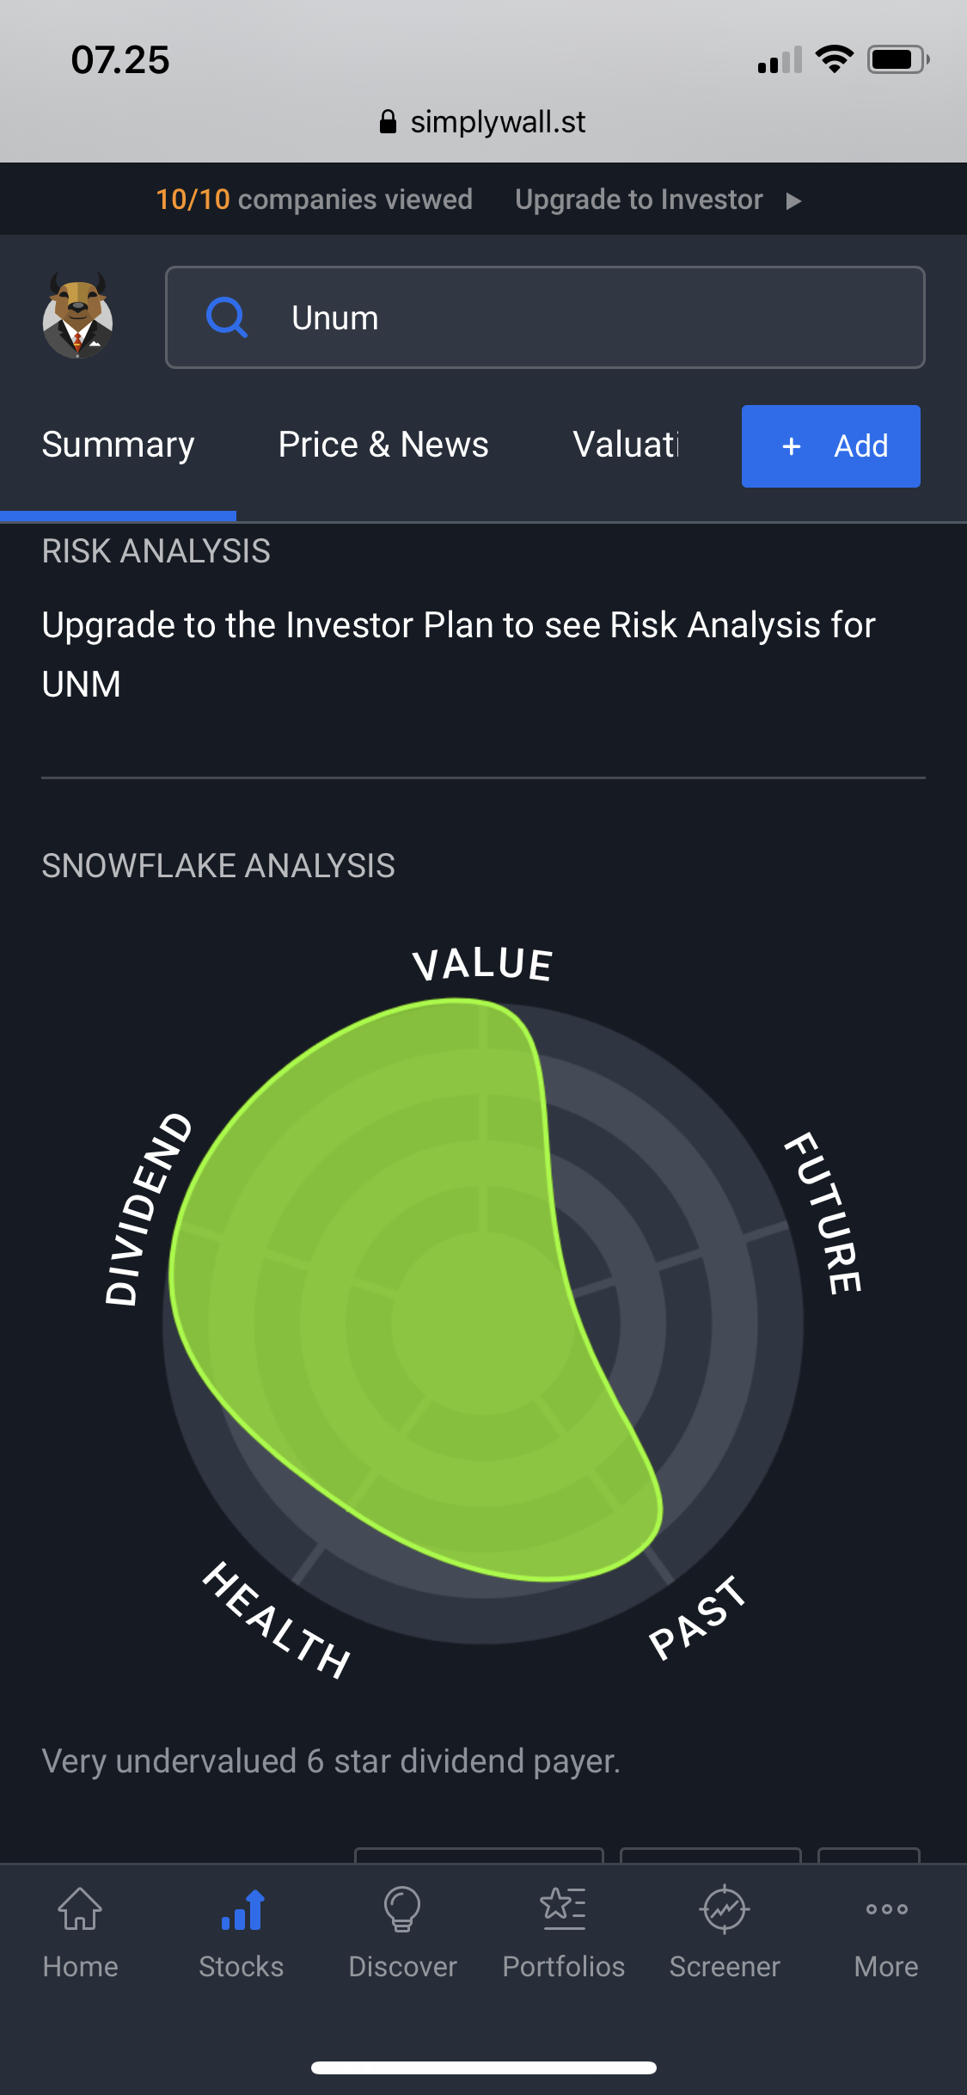This screenshot has width=967, height=2095.
Task: Switch to the Summary tab
Action: pyautogui.click(x=118, y=445)
